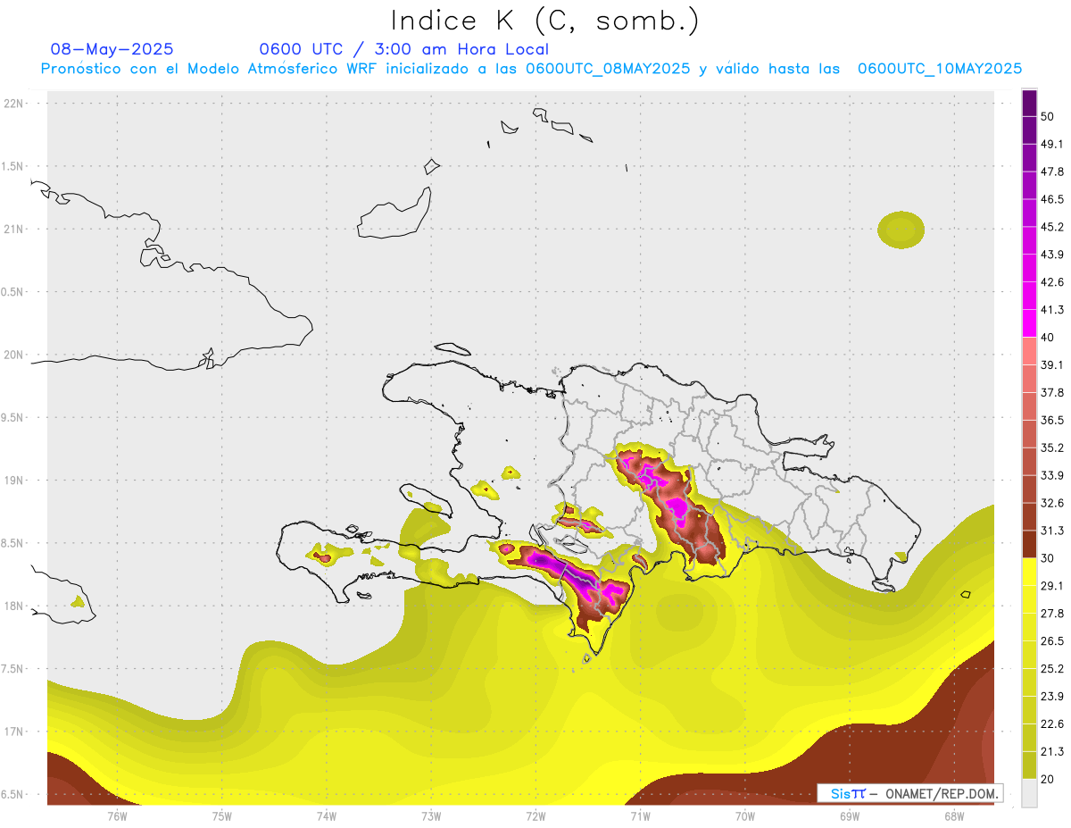Click the '20' value on color scale
Screen dimensions: 1071x828
point(1048,779)
